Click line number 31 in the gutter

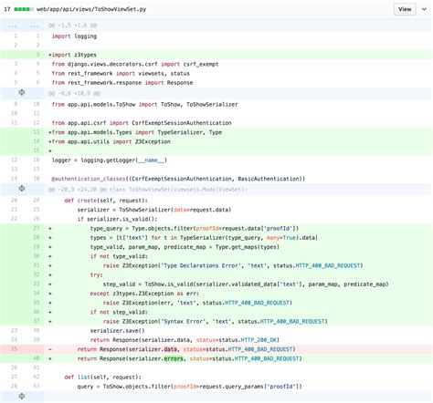point(37,265)
